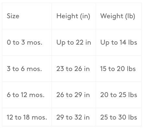Click the Size column header
Screen dimensions: 144x129
(27, 16)
